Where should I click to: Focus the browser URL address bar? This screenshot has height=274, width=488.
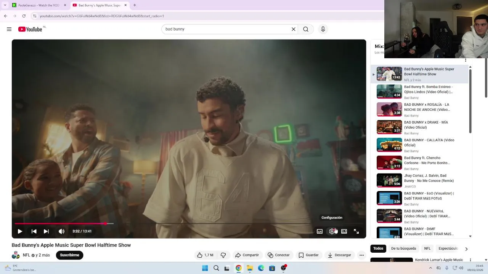(206, 16)
